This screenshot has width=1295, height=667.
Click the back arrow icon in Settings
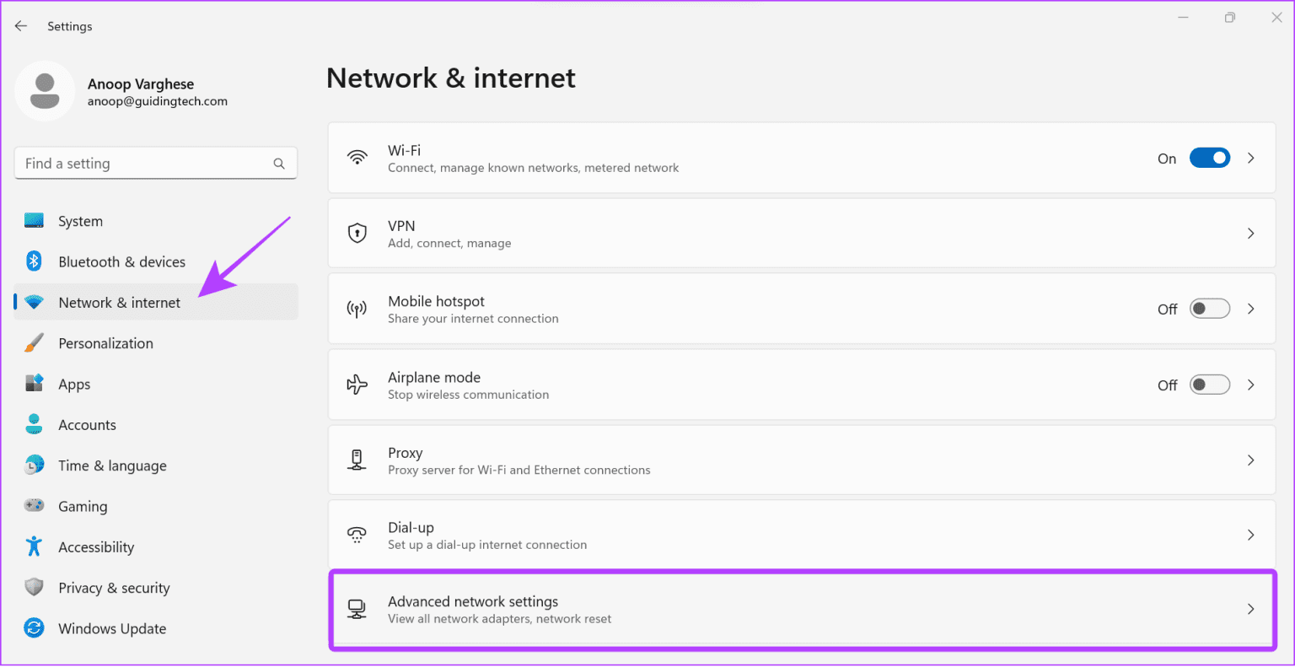click(21, 26)
